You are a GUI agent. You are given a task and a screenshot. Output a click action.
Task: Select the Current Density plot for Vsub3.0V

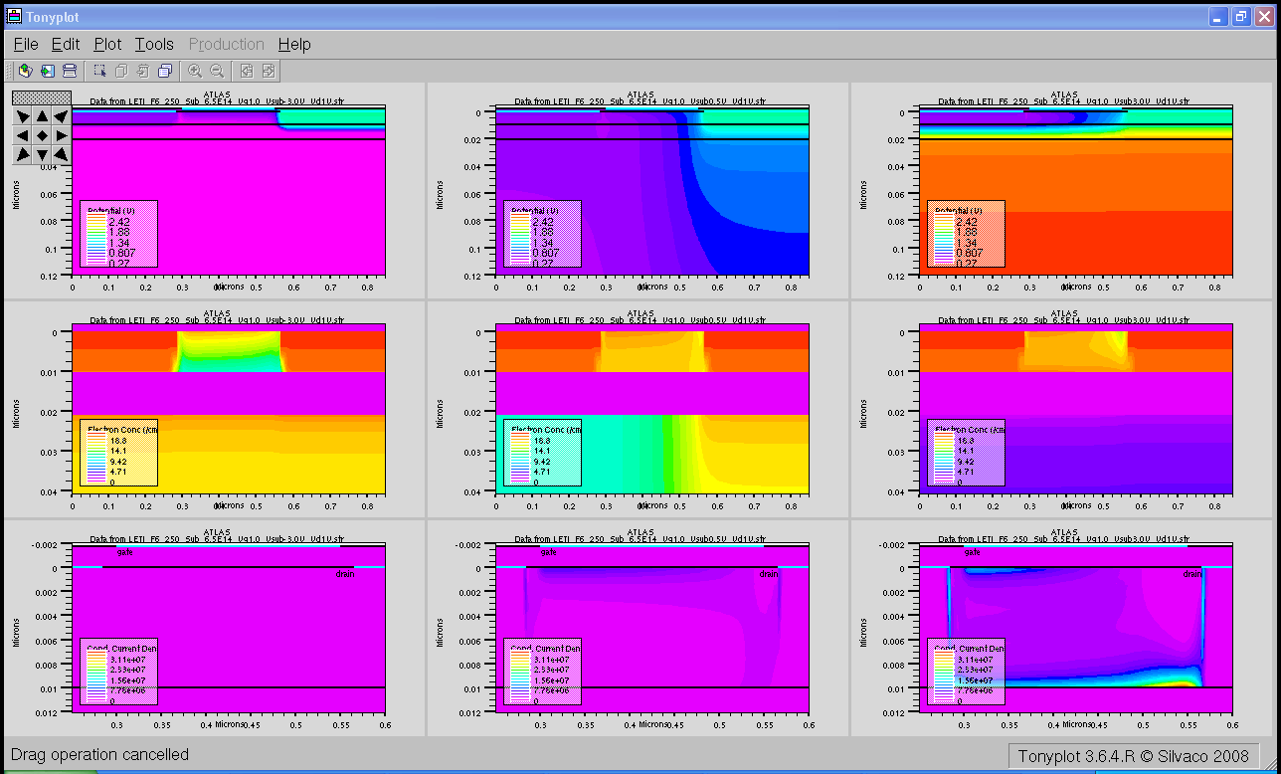coord(1077,629)
